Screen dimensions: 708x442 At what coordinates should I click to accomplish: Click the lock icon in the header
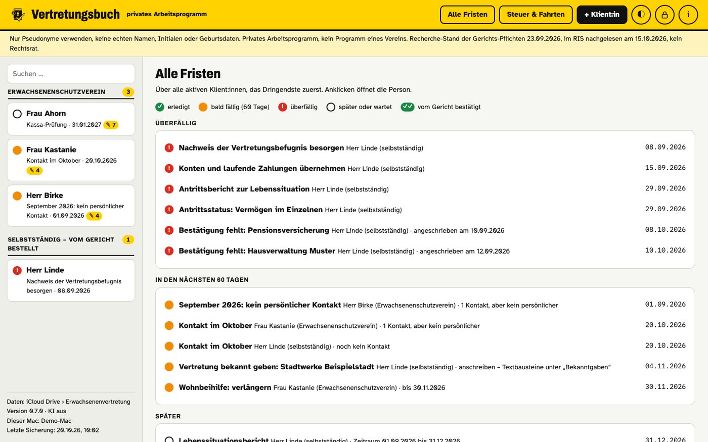[665, 15]
